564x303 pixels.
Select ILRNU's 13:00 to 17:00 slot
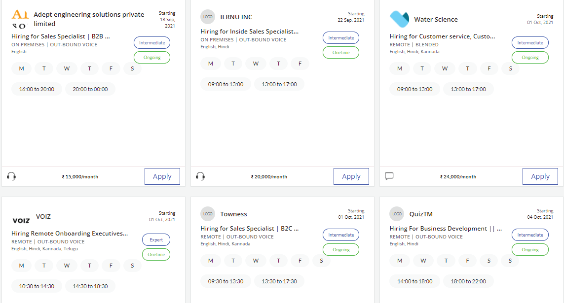pos(279,84)
